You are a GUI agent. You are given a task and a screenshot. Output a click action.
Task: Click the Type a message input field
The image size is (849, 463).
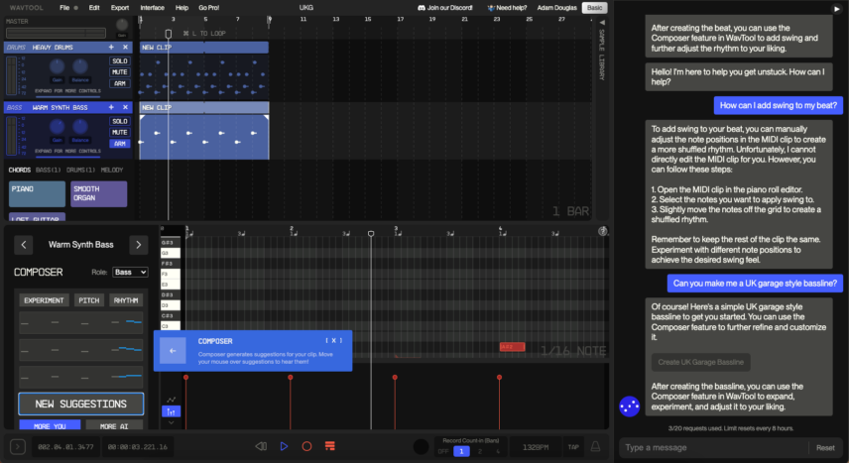click(714, 448)
